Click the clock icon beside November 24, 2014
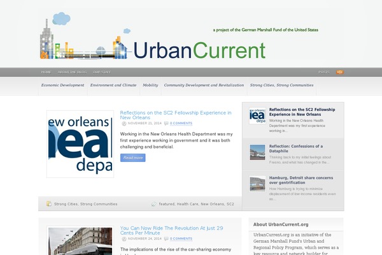 (x=124, y=239)
